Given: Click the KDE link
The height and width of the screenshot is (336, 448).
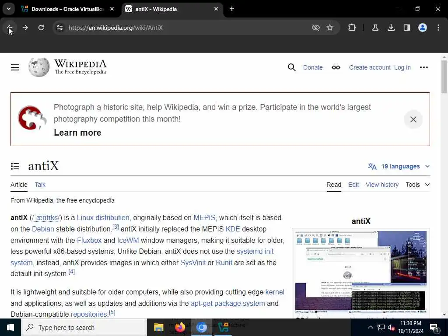Looking at the screenshot, I should tap(233, 229).
